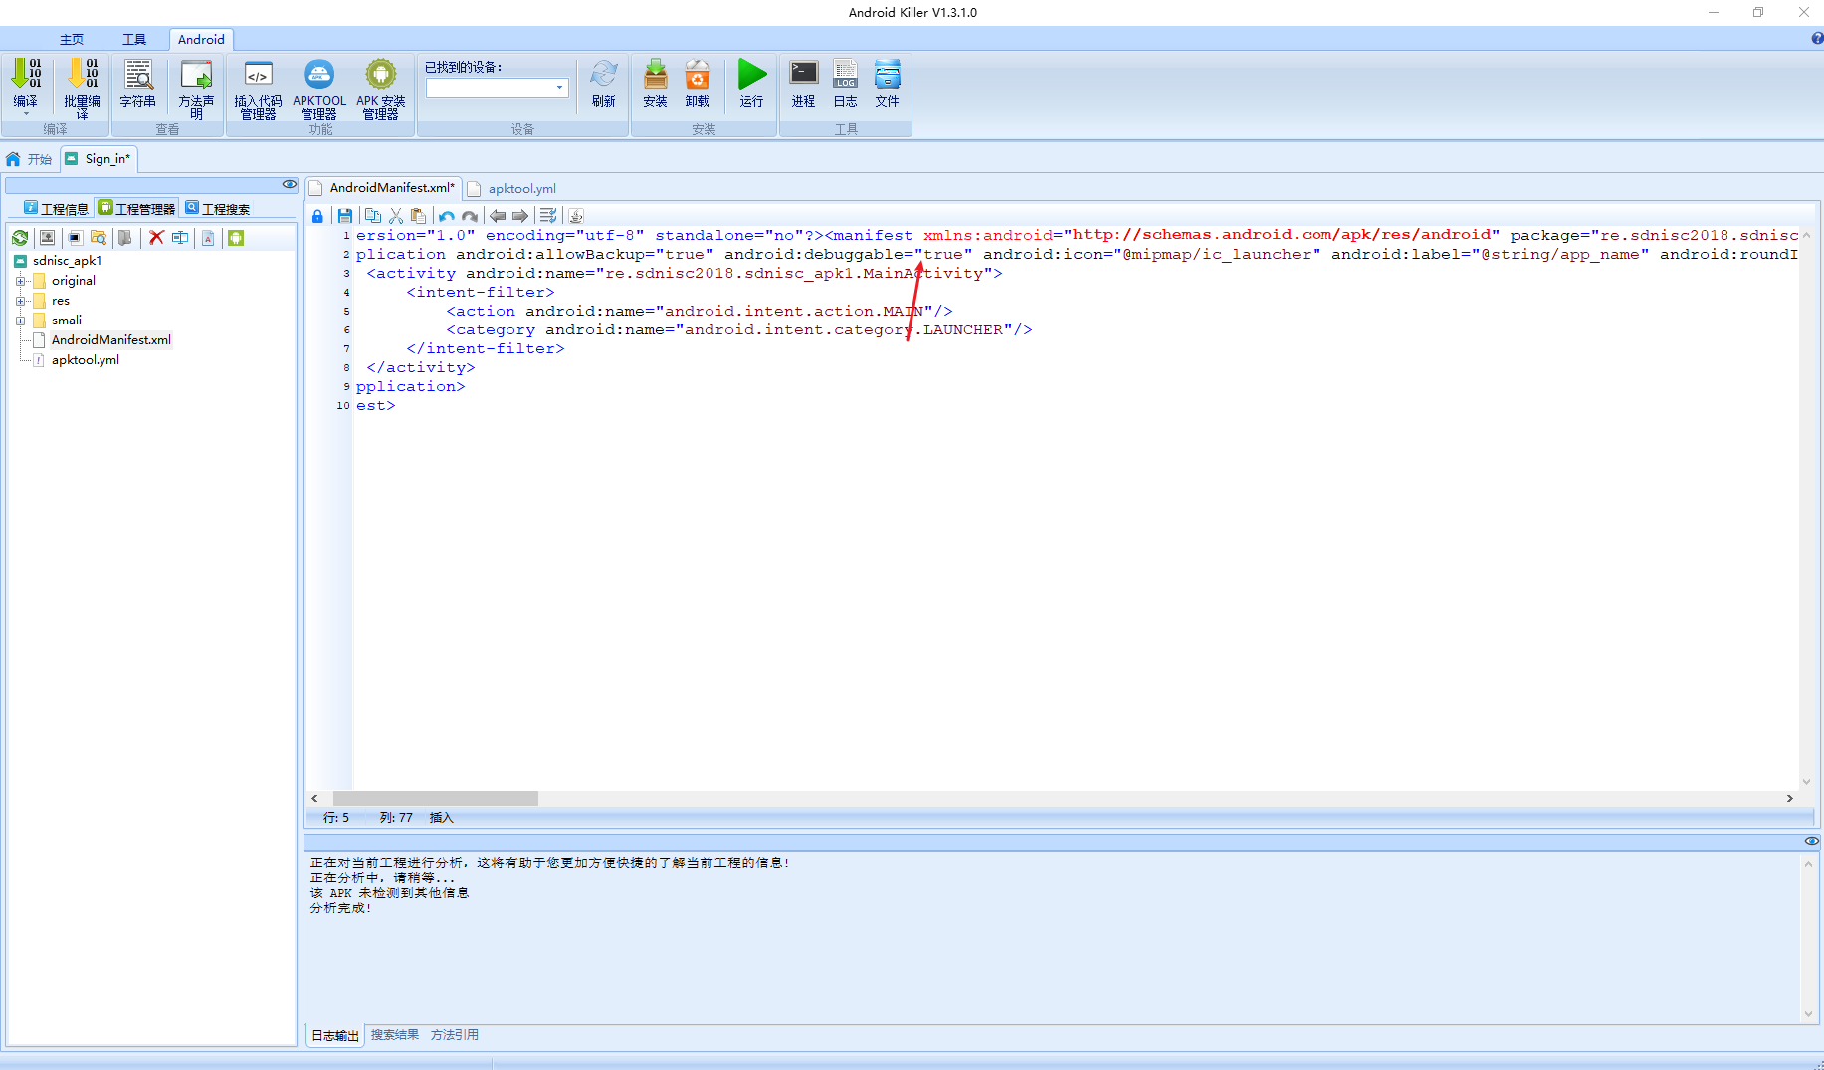
Task: Click line 6 category LAUNCHER text
Action: (x=739, y=330)
